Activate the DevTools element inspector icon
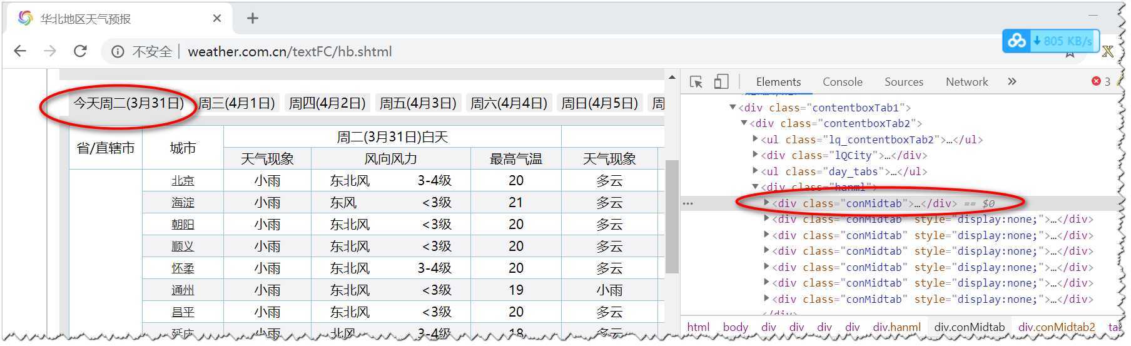 coord(696,82)
